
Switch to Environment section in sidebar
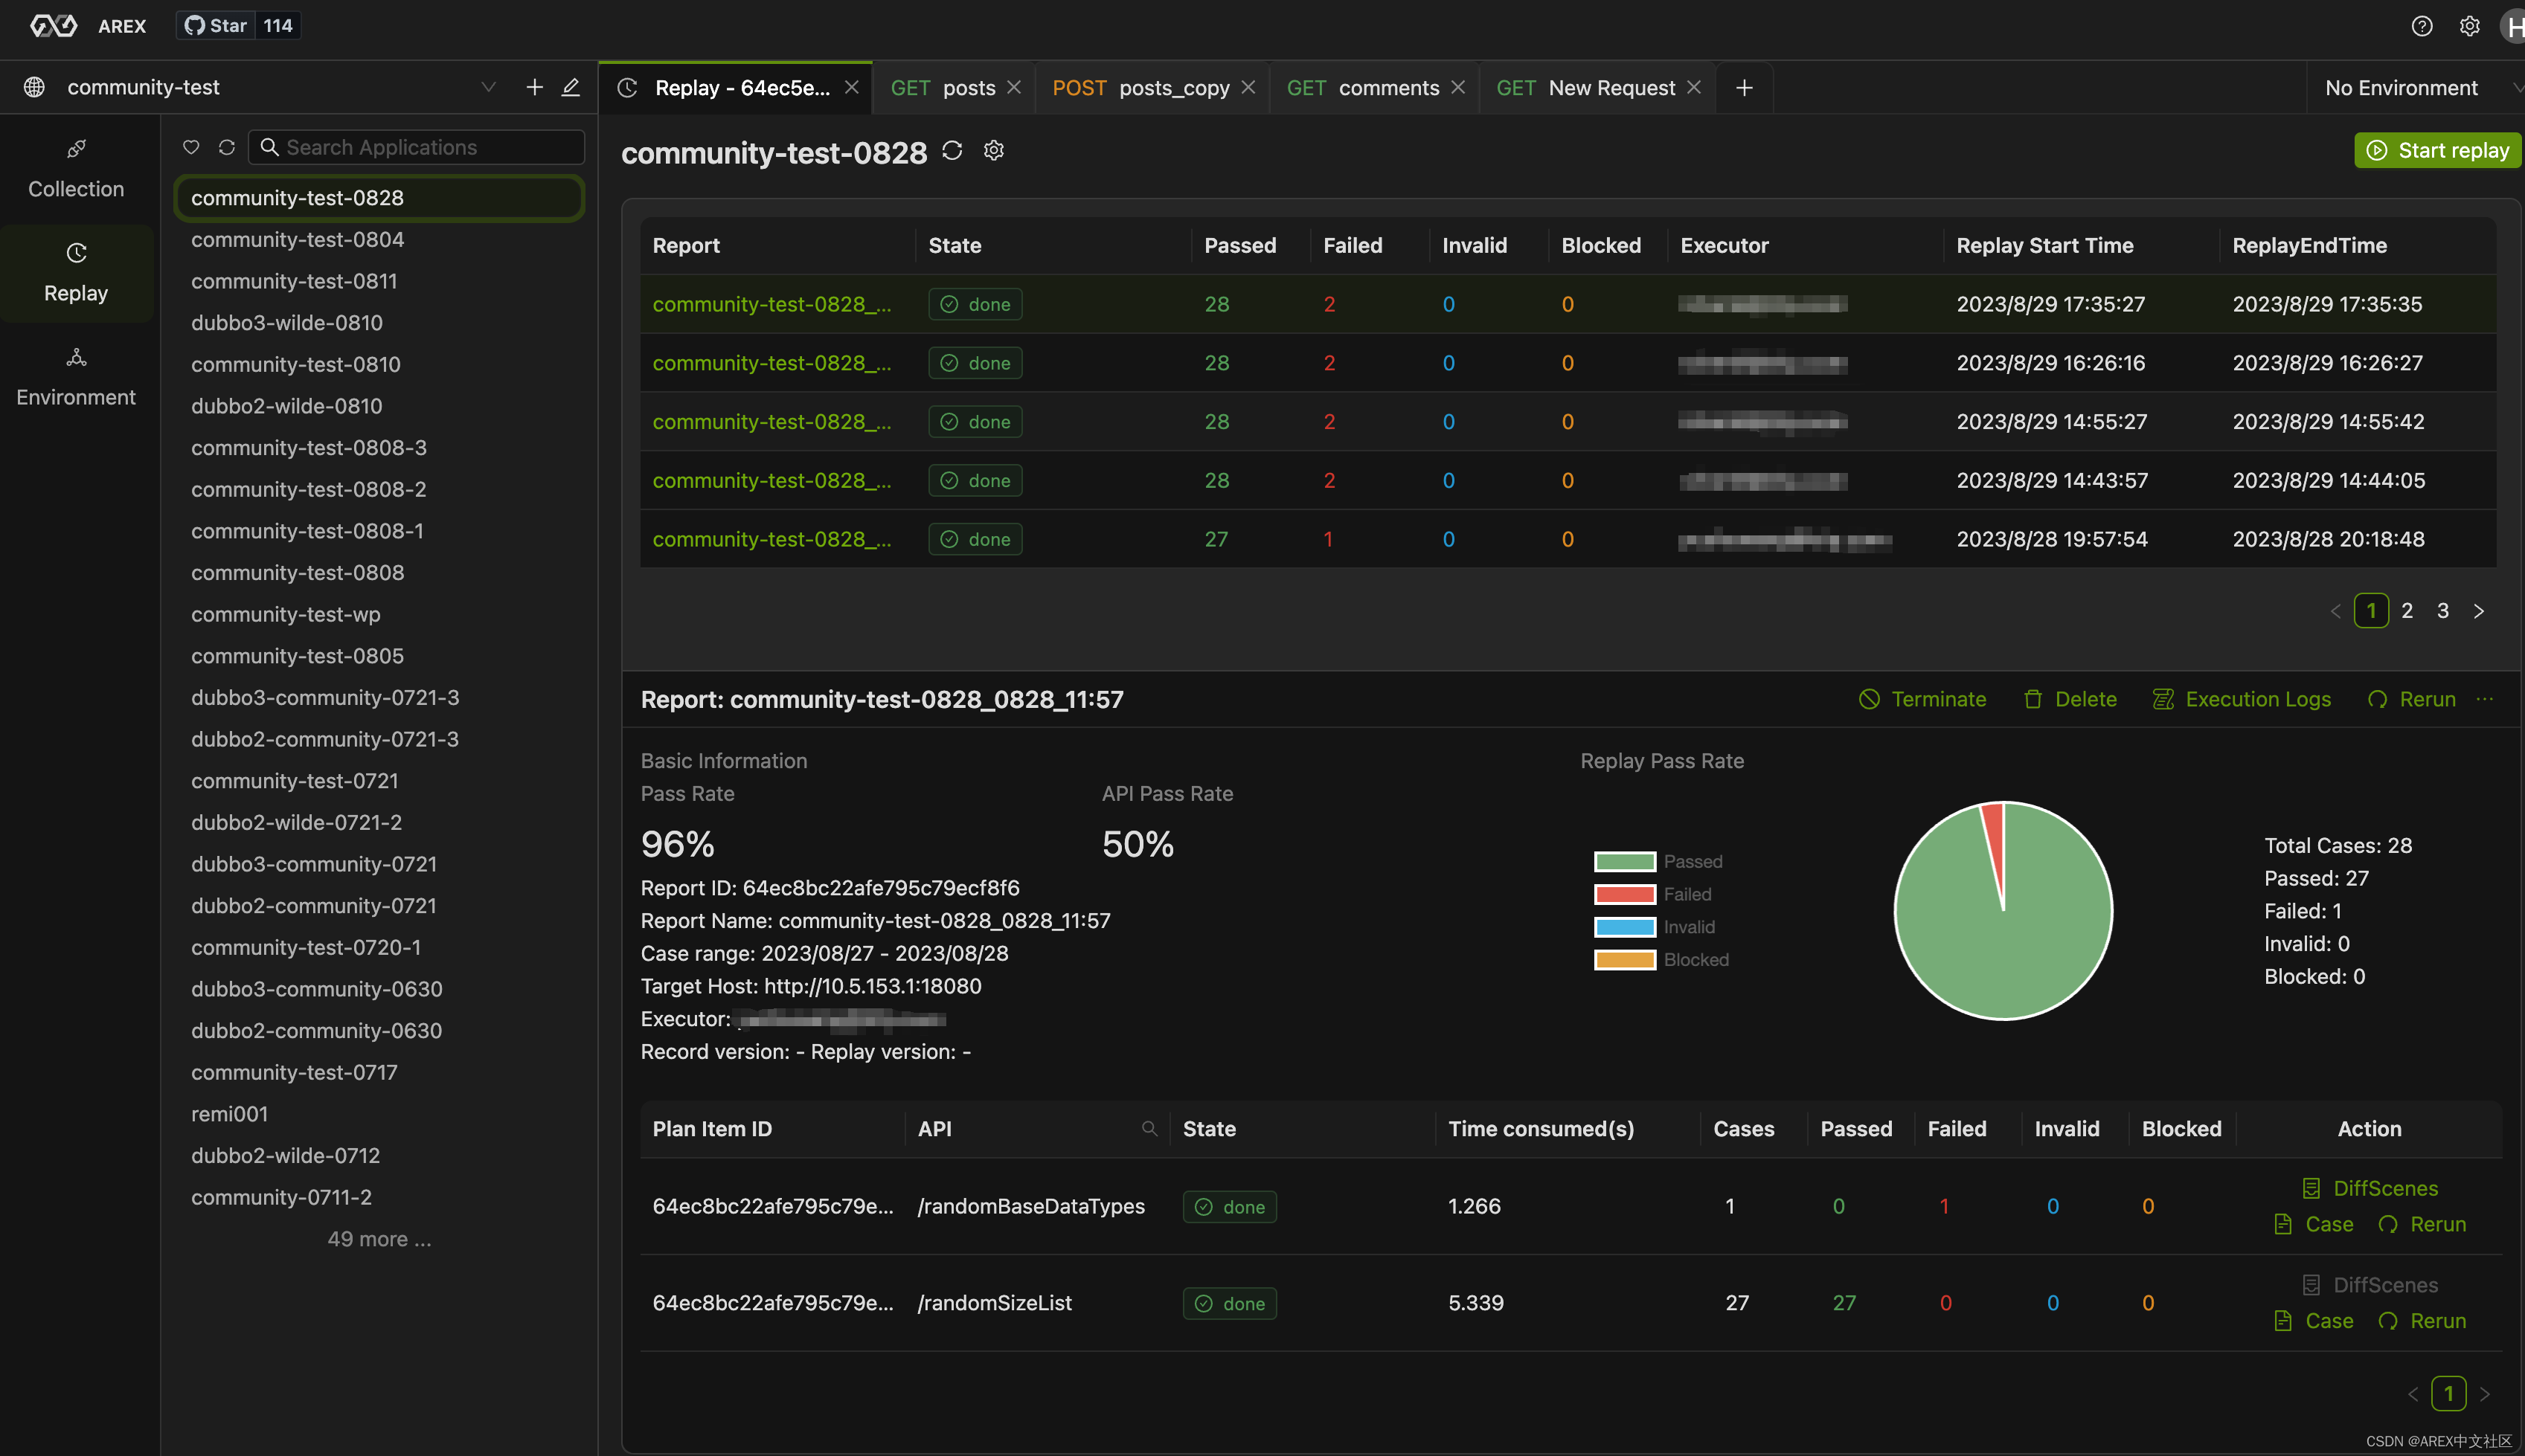pos(76,376)
